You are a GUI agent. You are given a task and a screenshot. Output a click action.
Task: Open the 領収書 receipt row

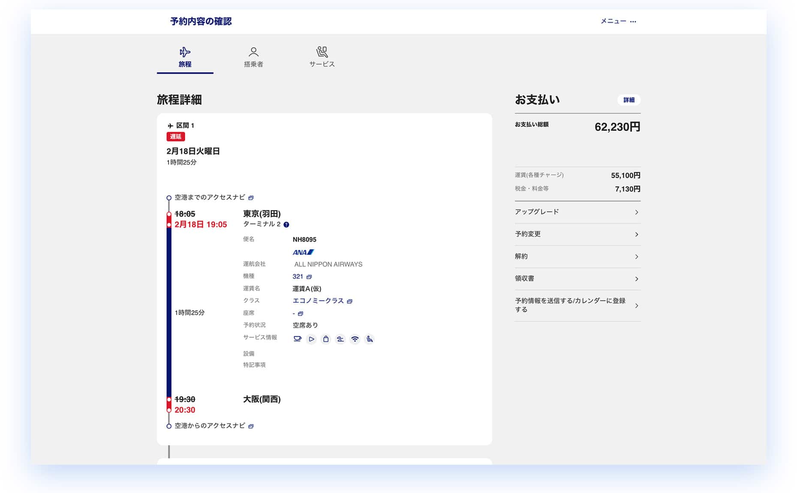[577, 279]
